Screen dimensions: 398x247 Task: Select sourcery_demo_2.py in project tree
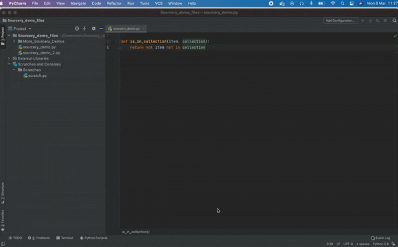(x=39, y=53)
